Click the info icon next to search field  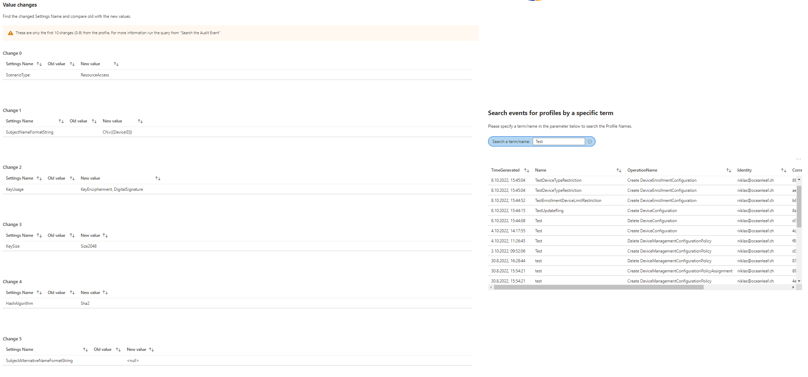click(590, 142)
